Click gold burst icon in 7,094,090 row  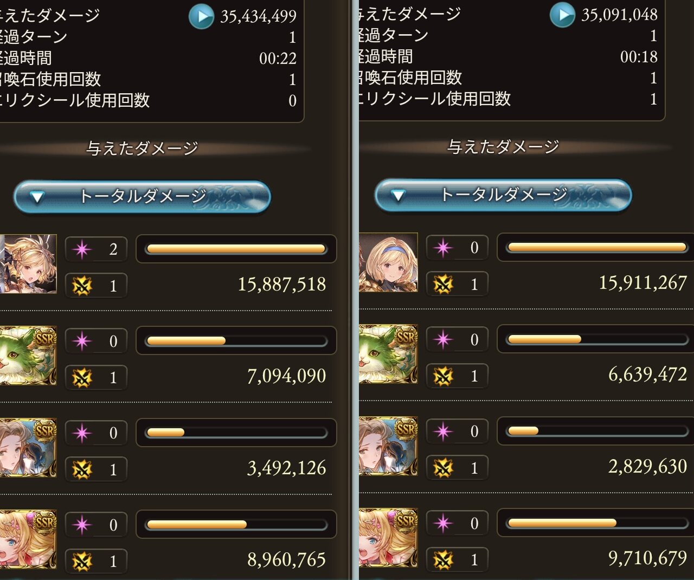click(x=82, y=377)
